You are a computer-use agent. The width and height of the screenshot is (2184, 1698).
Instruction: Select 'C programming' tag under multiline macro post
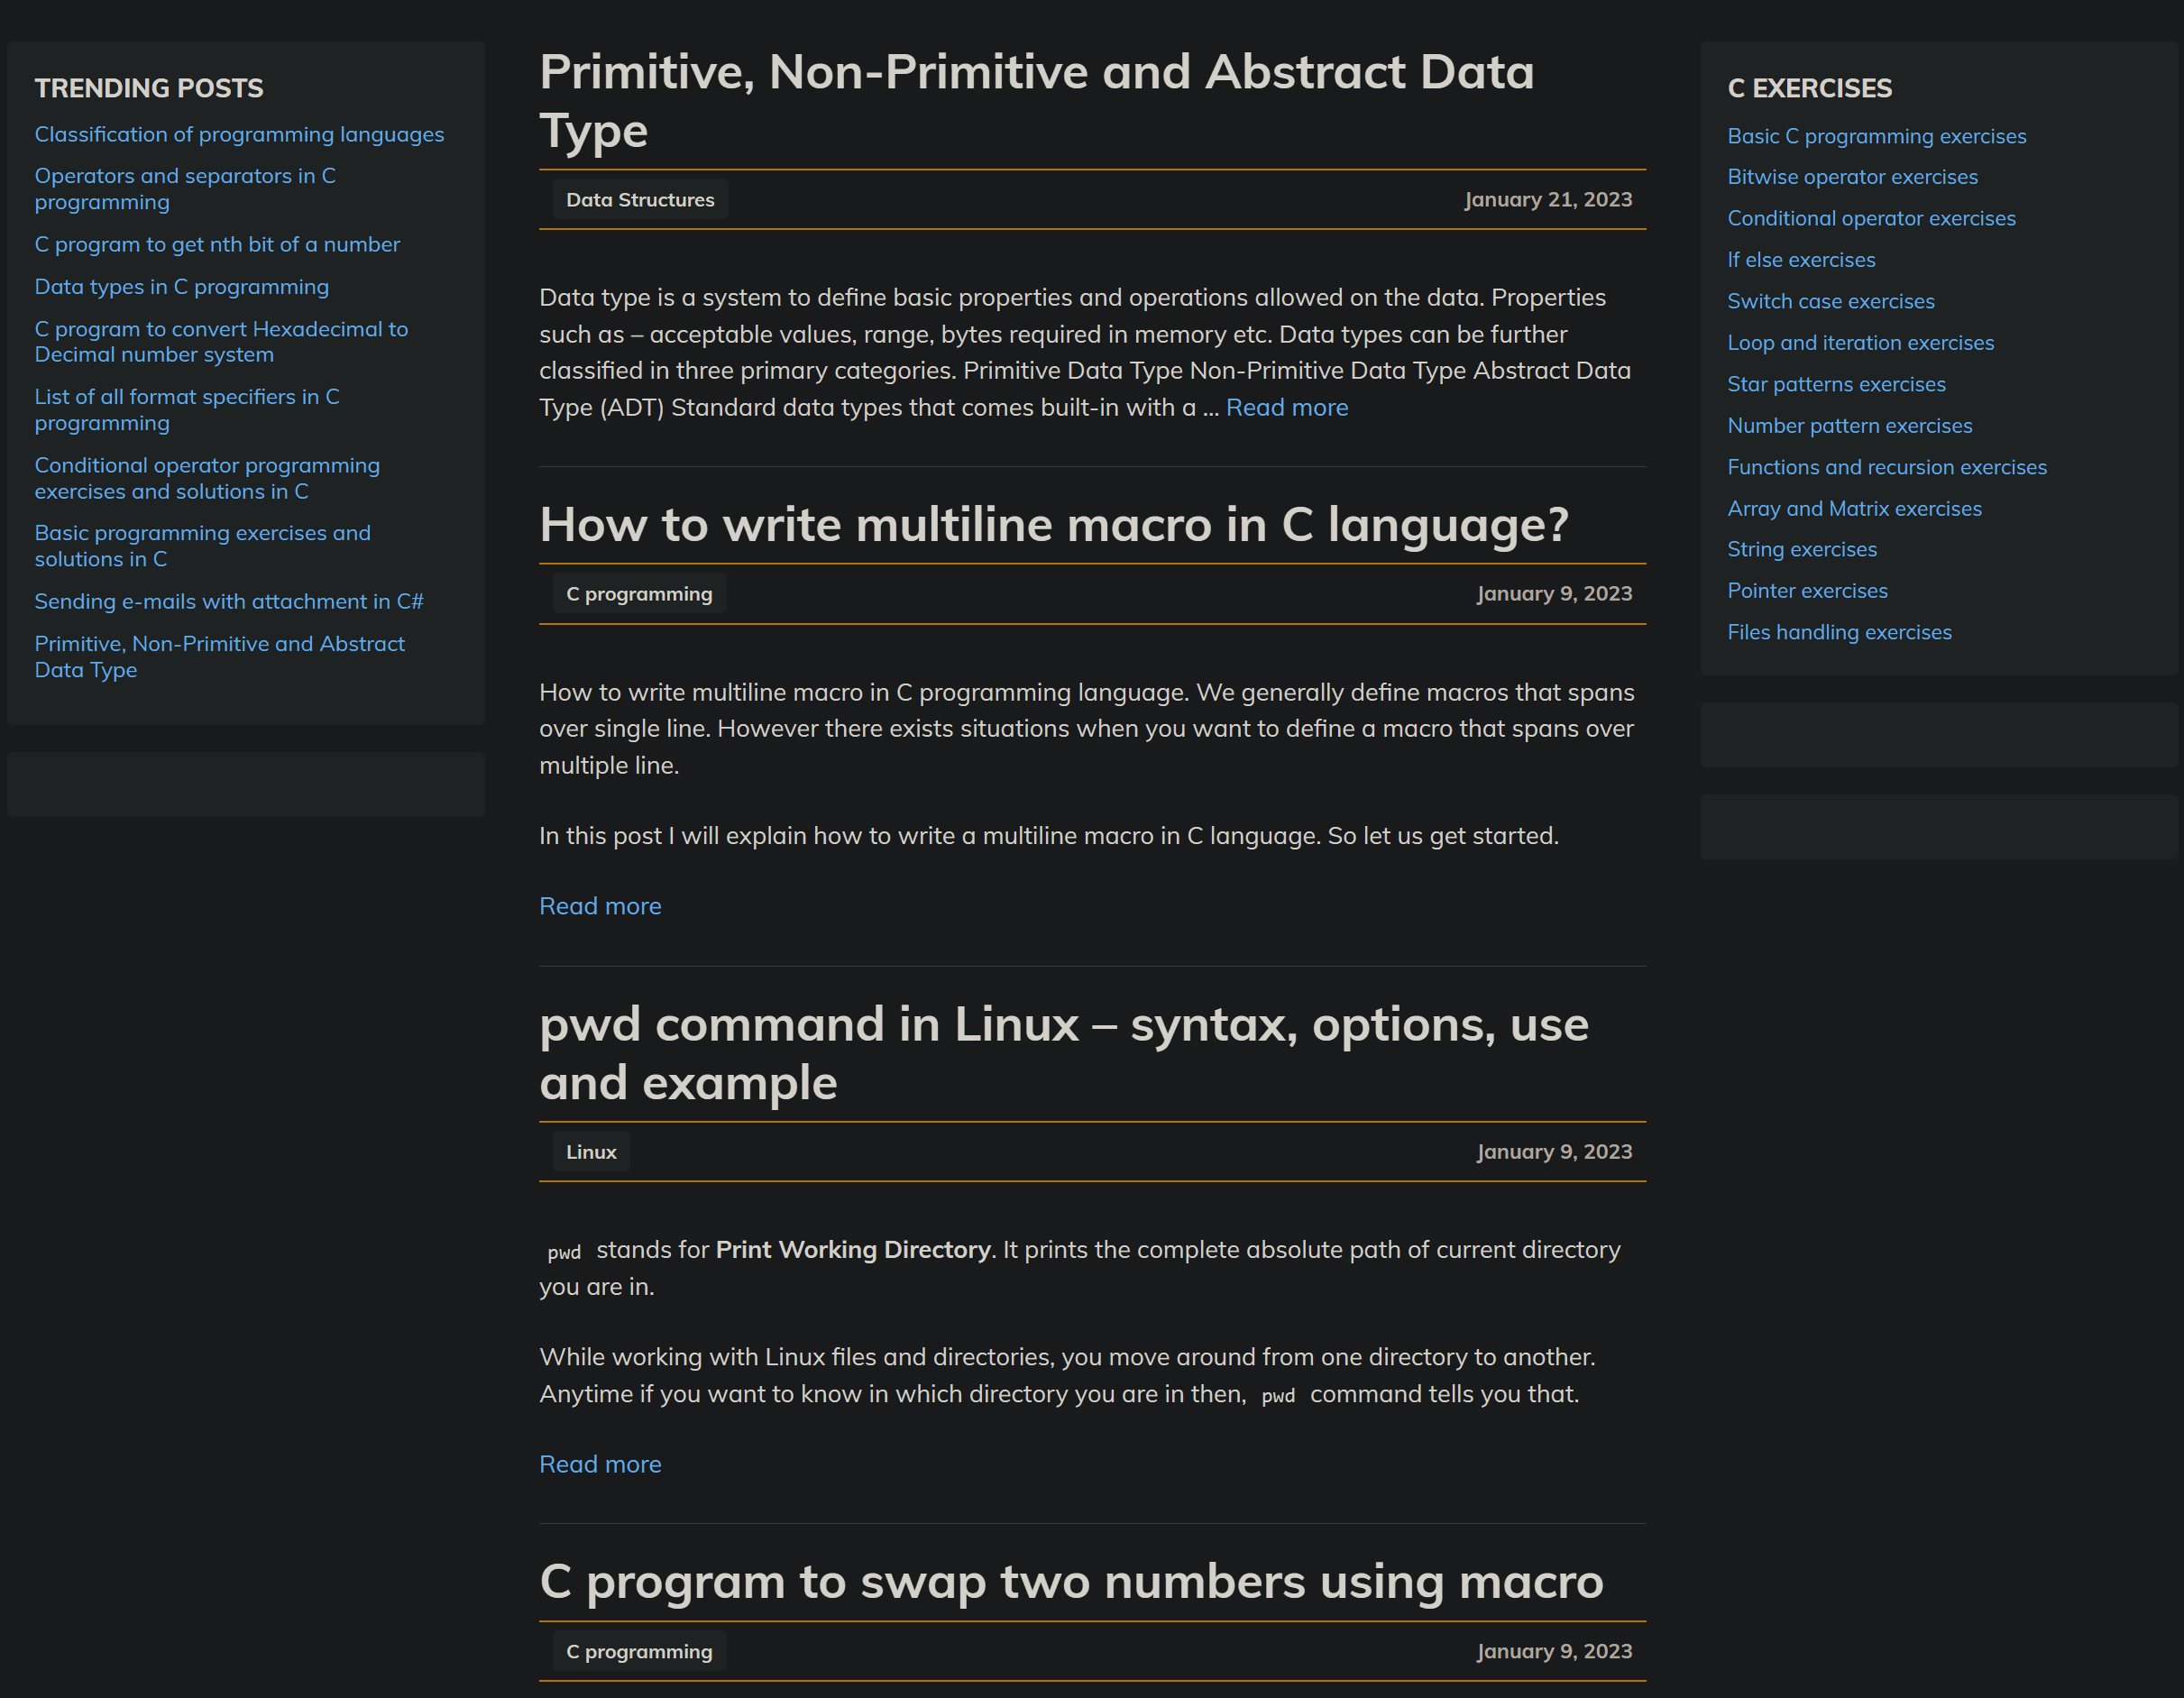click(638, 594)
